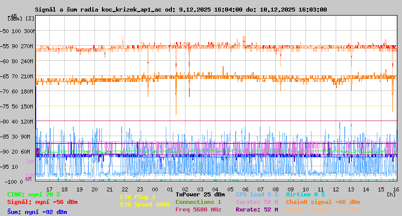Click the Chain0 signal -66 dBm legend label

tap(323, 202)
